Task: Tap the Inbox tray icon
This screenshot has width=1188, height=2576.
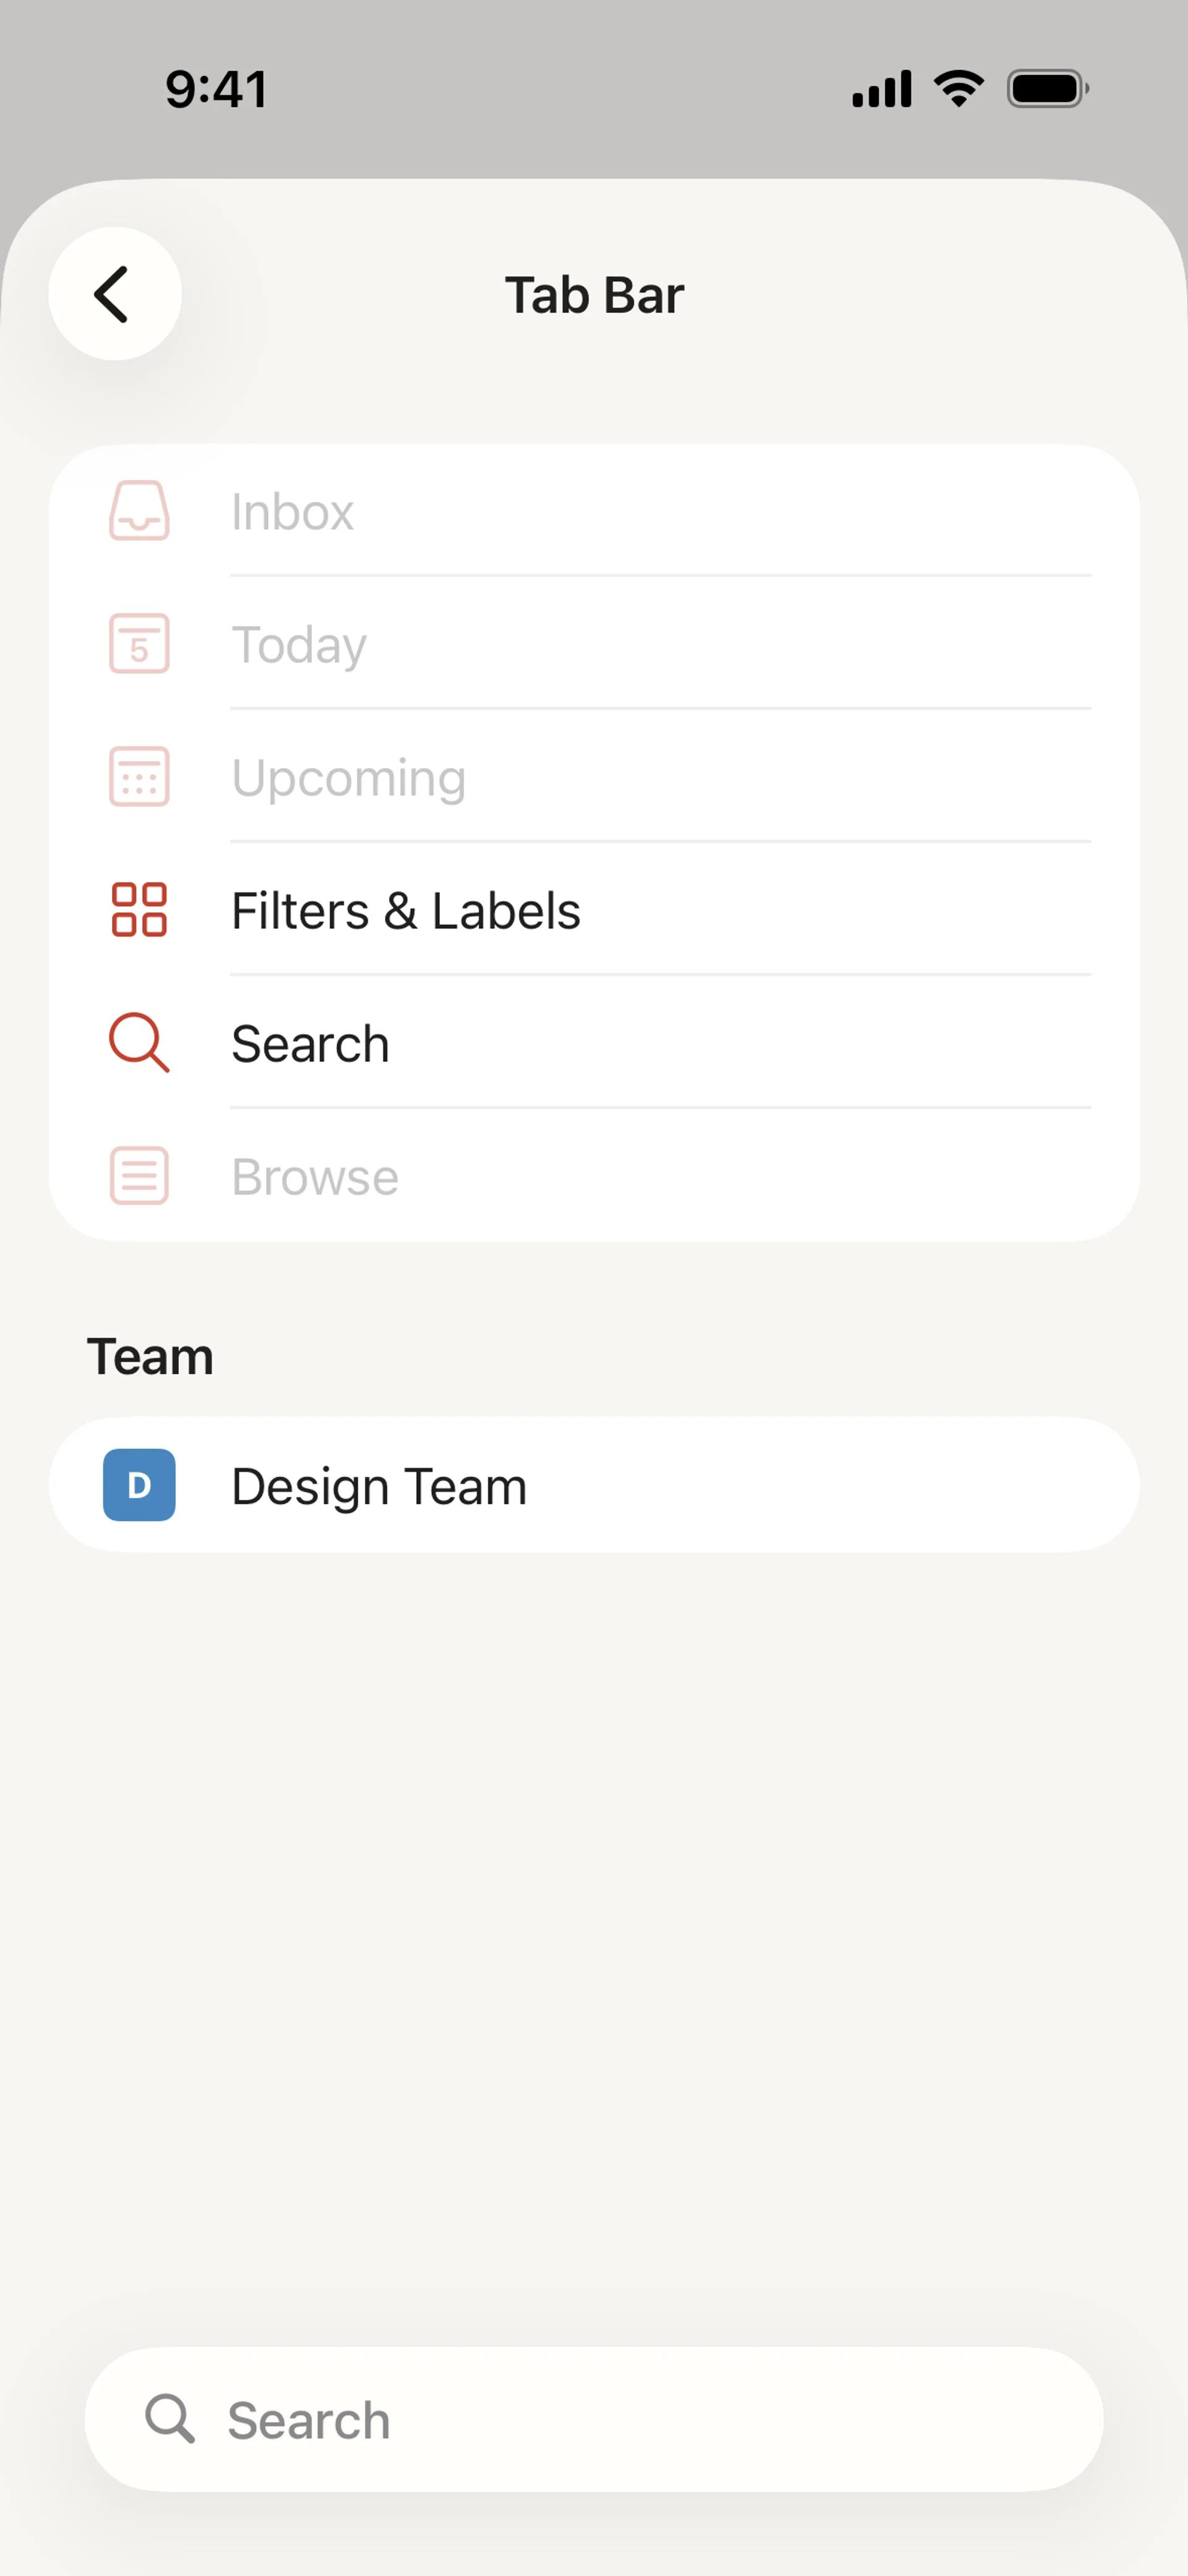Action: [139, 511]
